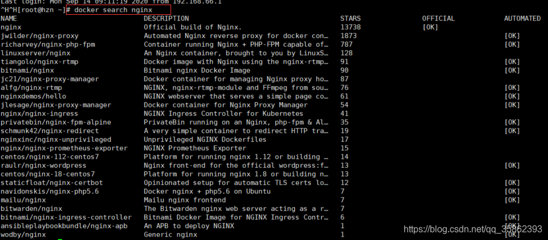Select linuxserver/nginx image name
The width and height of the screenshot is (548, 240).
(36, 53)
